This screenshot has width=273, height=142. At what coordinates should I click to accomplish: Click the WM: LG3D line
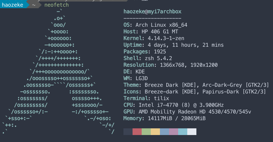(x=136, y=78)
